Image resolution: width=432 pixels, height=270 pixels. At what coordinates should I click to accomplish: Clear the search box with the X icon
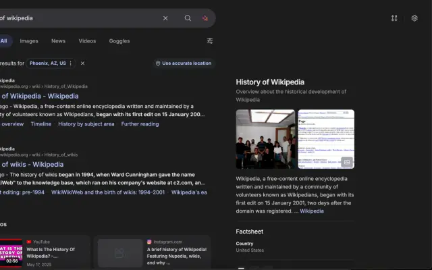(x=165, y=18)
